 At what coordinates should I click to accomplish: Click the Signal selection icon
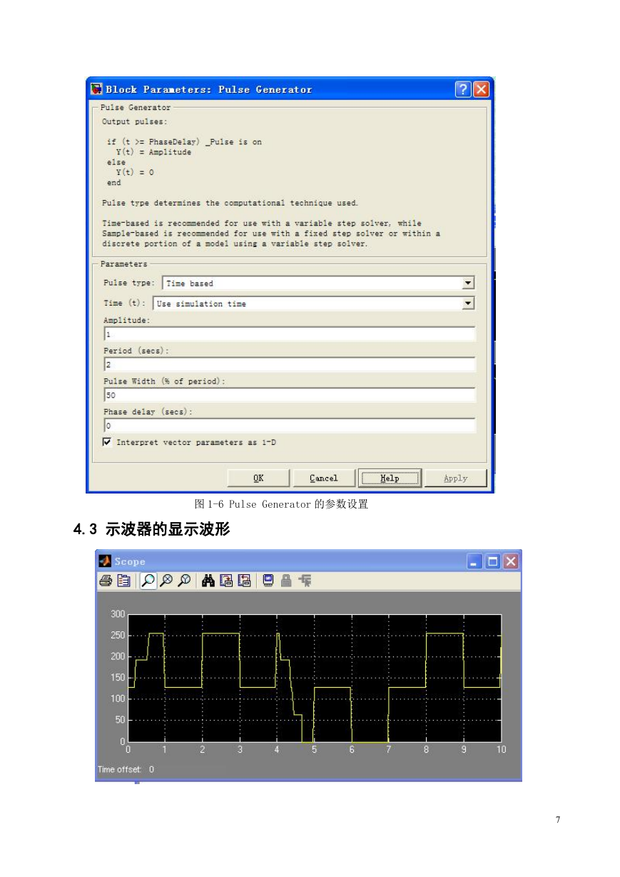point(305,581)
